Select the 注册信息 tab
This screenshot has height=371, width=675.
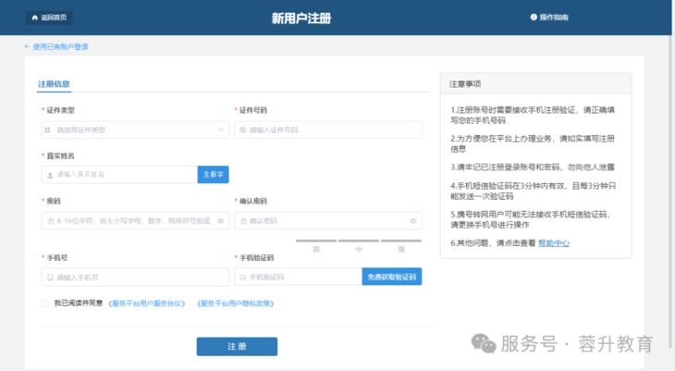click(54, 84)
